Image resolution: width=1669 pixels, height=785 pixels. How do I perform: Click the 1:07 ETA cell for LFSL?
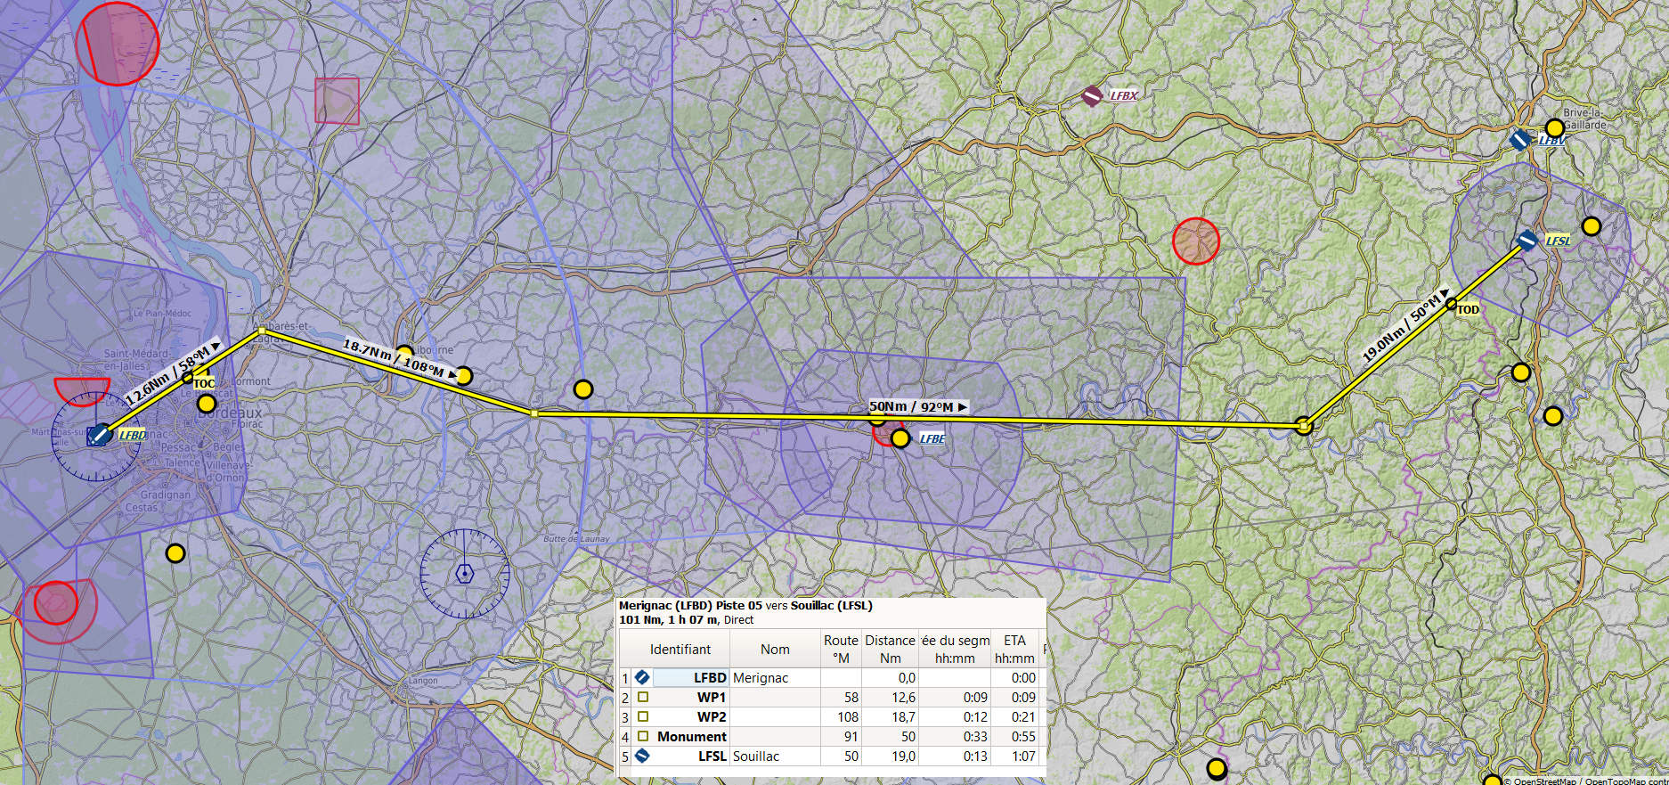pos(1014,756)
